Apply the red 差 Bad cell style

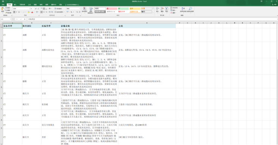click(x=112, y=8)
